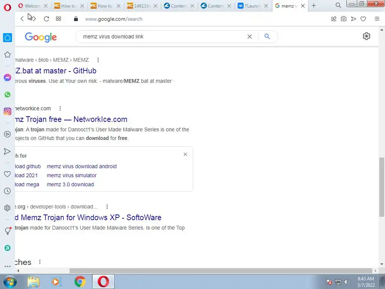
Task: Open Chrome from the taskbar
Action: point(80,282)
